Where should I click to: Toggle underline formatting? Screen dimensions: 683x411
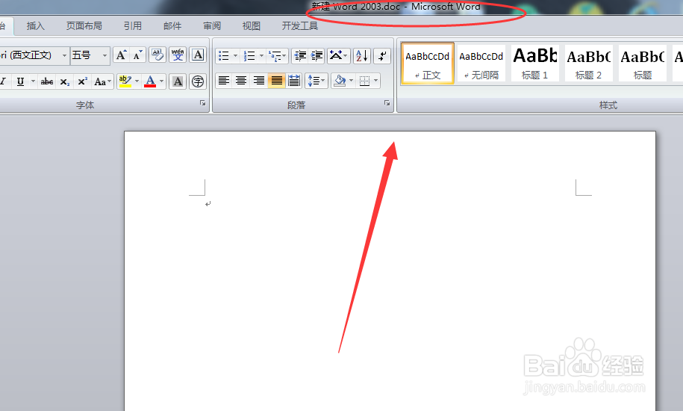coord(20,81)
